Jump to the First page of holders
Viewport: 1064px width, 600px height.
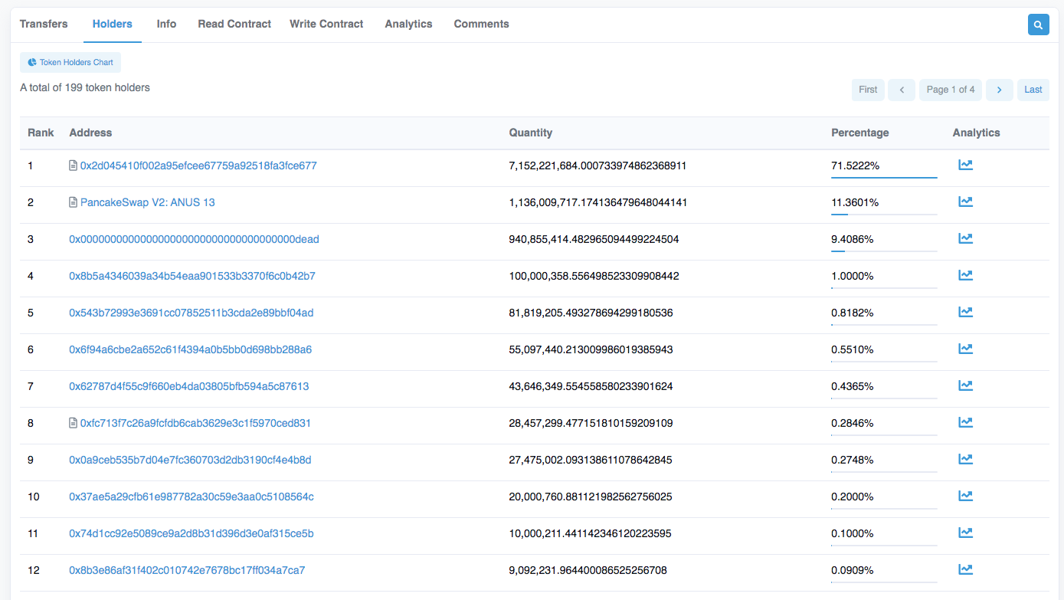pyautogui.click(x=868, y=90)
